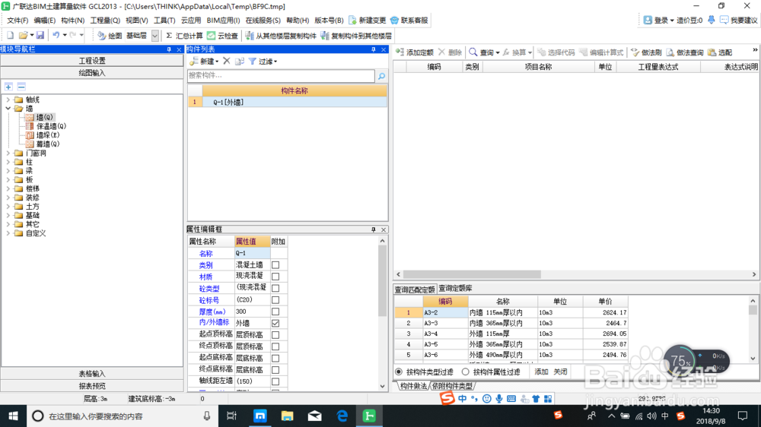Screen dimensions: 761x427
Task: Click 选配 tool in quota toolbar
Action: pyautogui.click(x=720, y=52)
